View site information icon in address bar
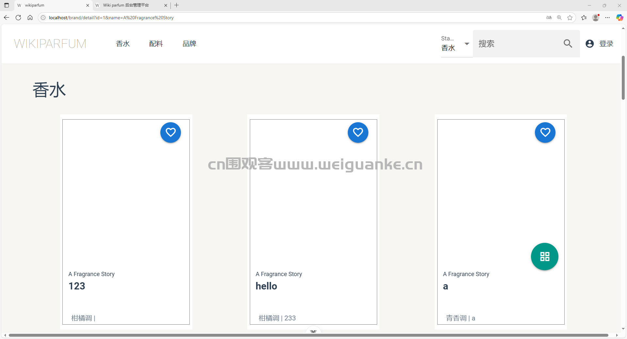 click(43, 18)
